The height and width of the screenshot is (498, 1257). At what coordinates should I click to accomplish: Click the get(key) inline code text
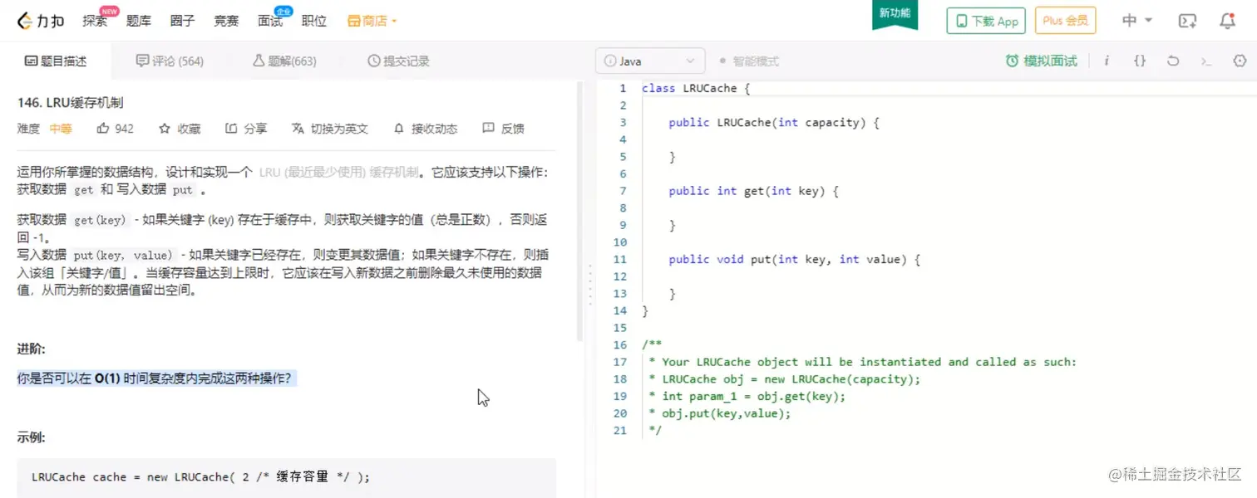(99, 220)
